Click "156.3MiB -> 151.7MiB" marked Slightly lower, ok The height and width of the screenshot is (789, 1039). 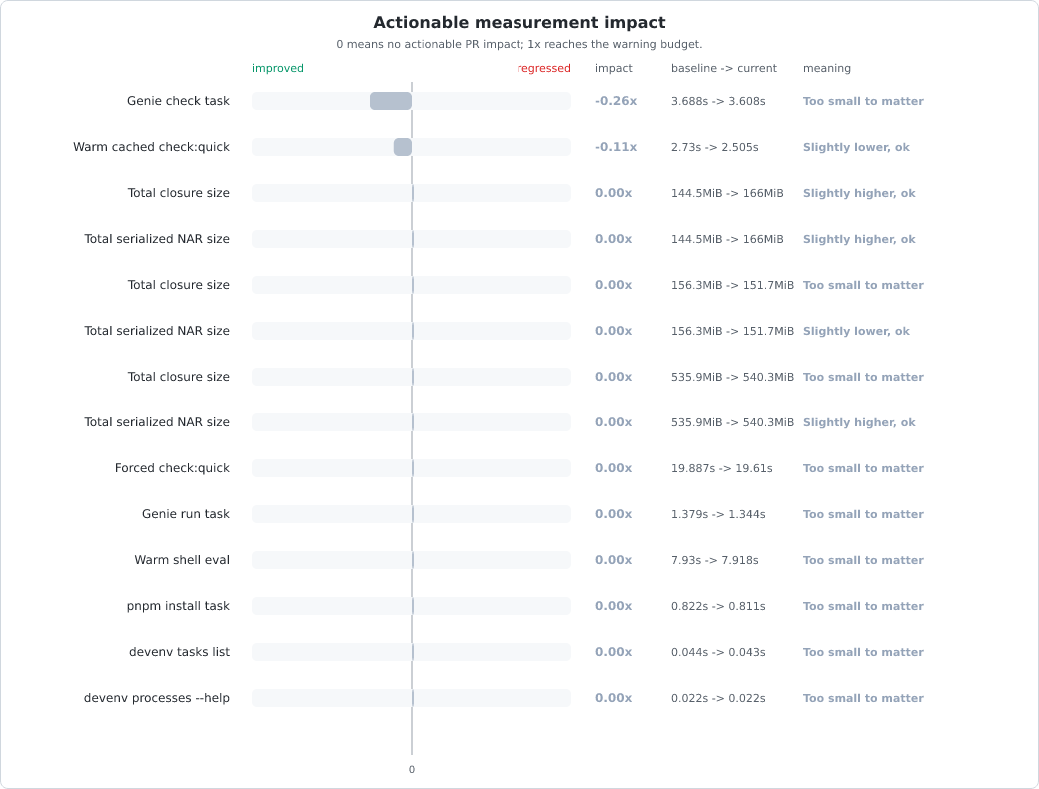pyautogui.click(x=732, y=330)
